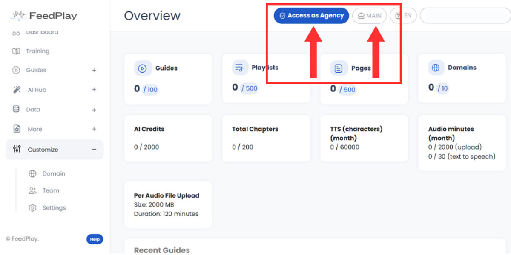
Task: Click the Training book icon
Action: tap(16, 51)
